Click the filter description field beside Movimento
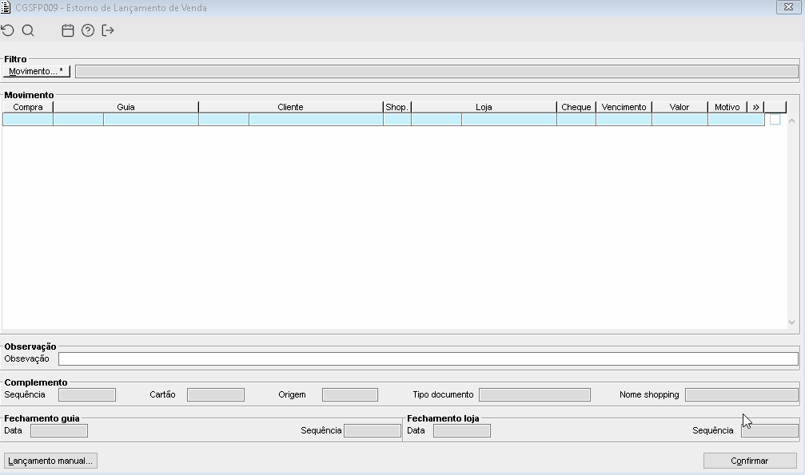Screen dimensions: 805x475 click(437, 71)
